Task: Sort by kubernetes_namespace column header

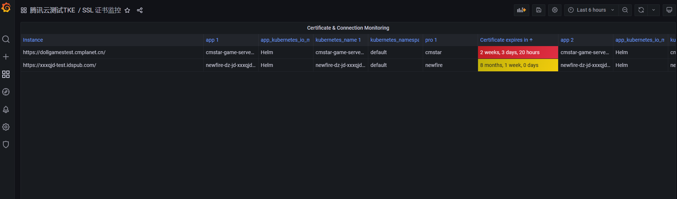Action: 395,40
